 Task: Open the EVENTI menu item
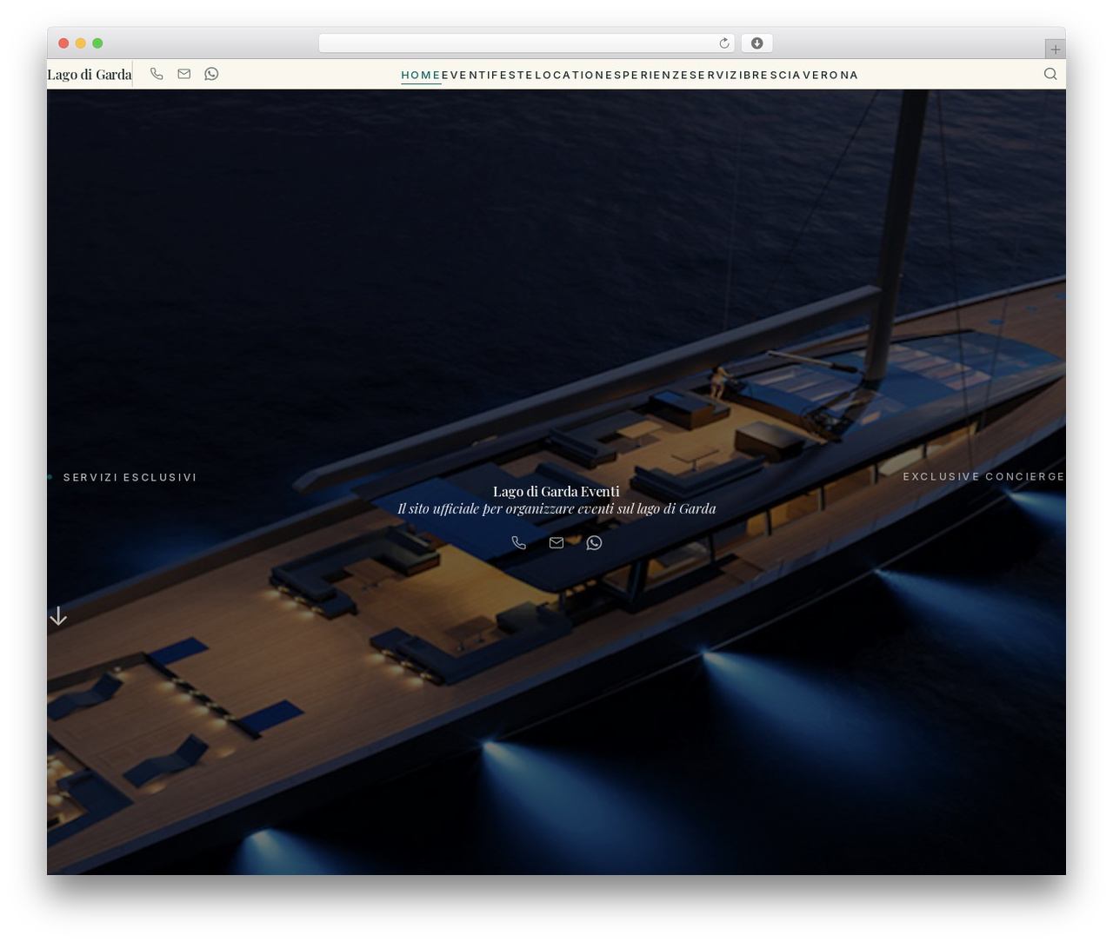click(465, 75)
